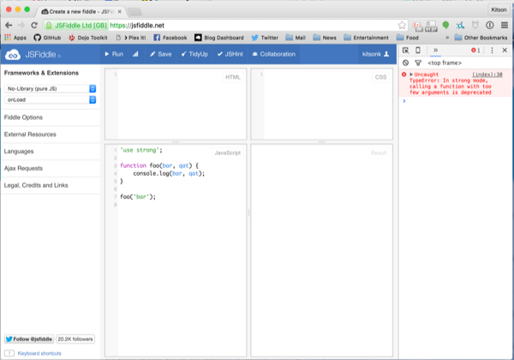Click the JSFiddle cloud logo
This screenshot has height=360, width=514.
(13, 54)
